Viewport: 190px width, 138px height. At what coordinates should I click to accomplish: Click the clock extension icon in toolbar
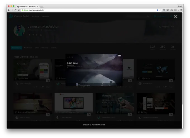[172, 10]
